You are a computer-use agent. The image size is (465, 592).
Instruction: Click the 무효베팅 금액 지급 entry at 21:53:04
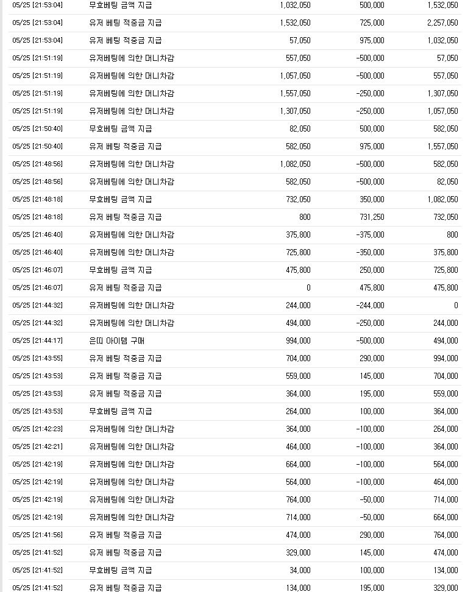[x=121, y=5]
